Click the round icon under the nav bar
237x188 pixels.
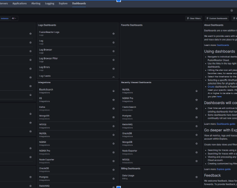coord(231,10)
